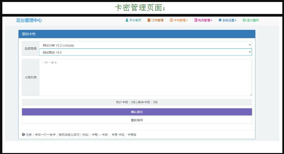284x154 pixels.
Task: Click the gear icon beside 系统设置
Action: (220, 20)
